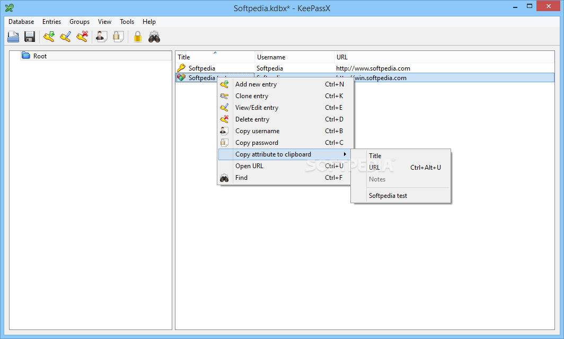Click the Copy username toolbar icon

pyautogui.click(x=101, y=37)
